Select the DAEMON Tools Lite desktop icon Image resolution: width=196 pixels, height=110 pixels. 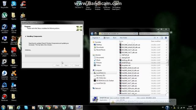click(5, 75)
